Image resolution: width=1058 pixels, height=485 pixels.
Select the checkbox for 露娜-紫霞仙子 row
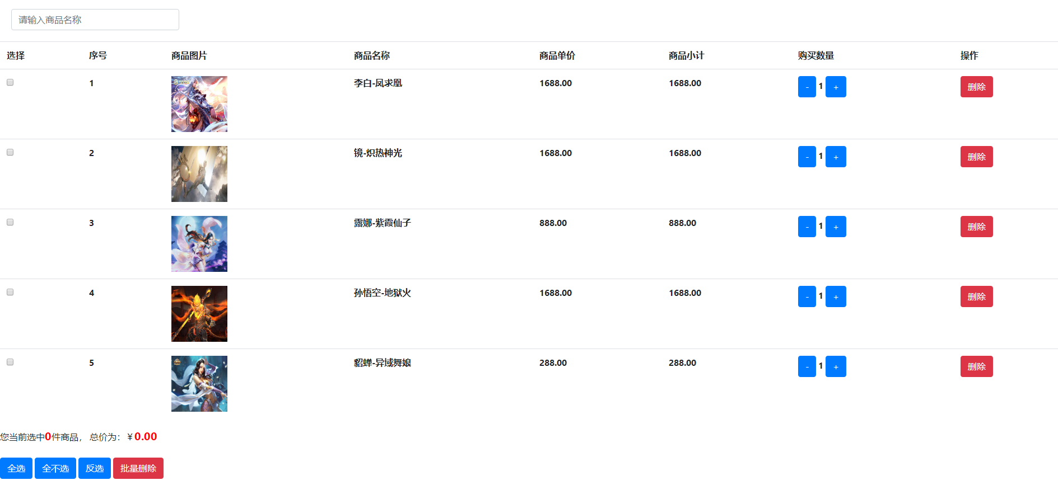pyautogui.click(x=10, y=222)
